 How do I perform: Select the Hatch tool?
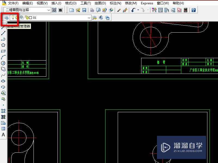click(3, 111)
